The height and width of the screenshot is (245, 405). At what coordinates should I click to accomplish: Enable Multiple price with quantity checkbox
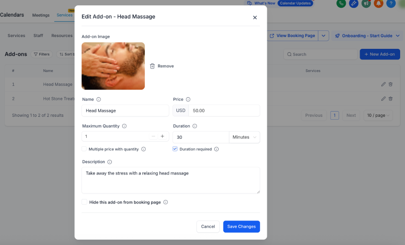[84, 149]
